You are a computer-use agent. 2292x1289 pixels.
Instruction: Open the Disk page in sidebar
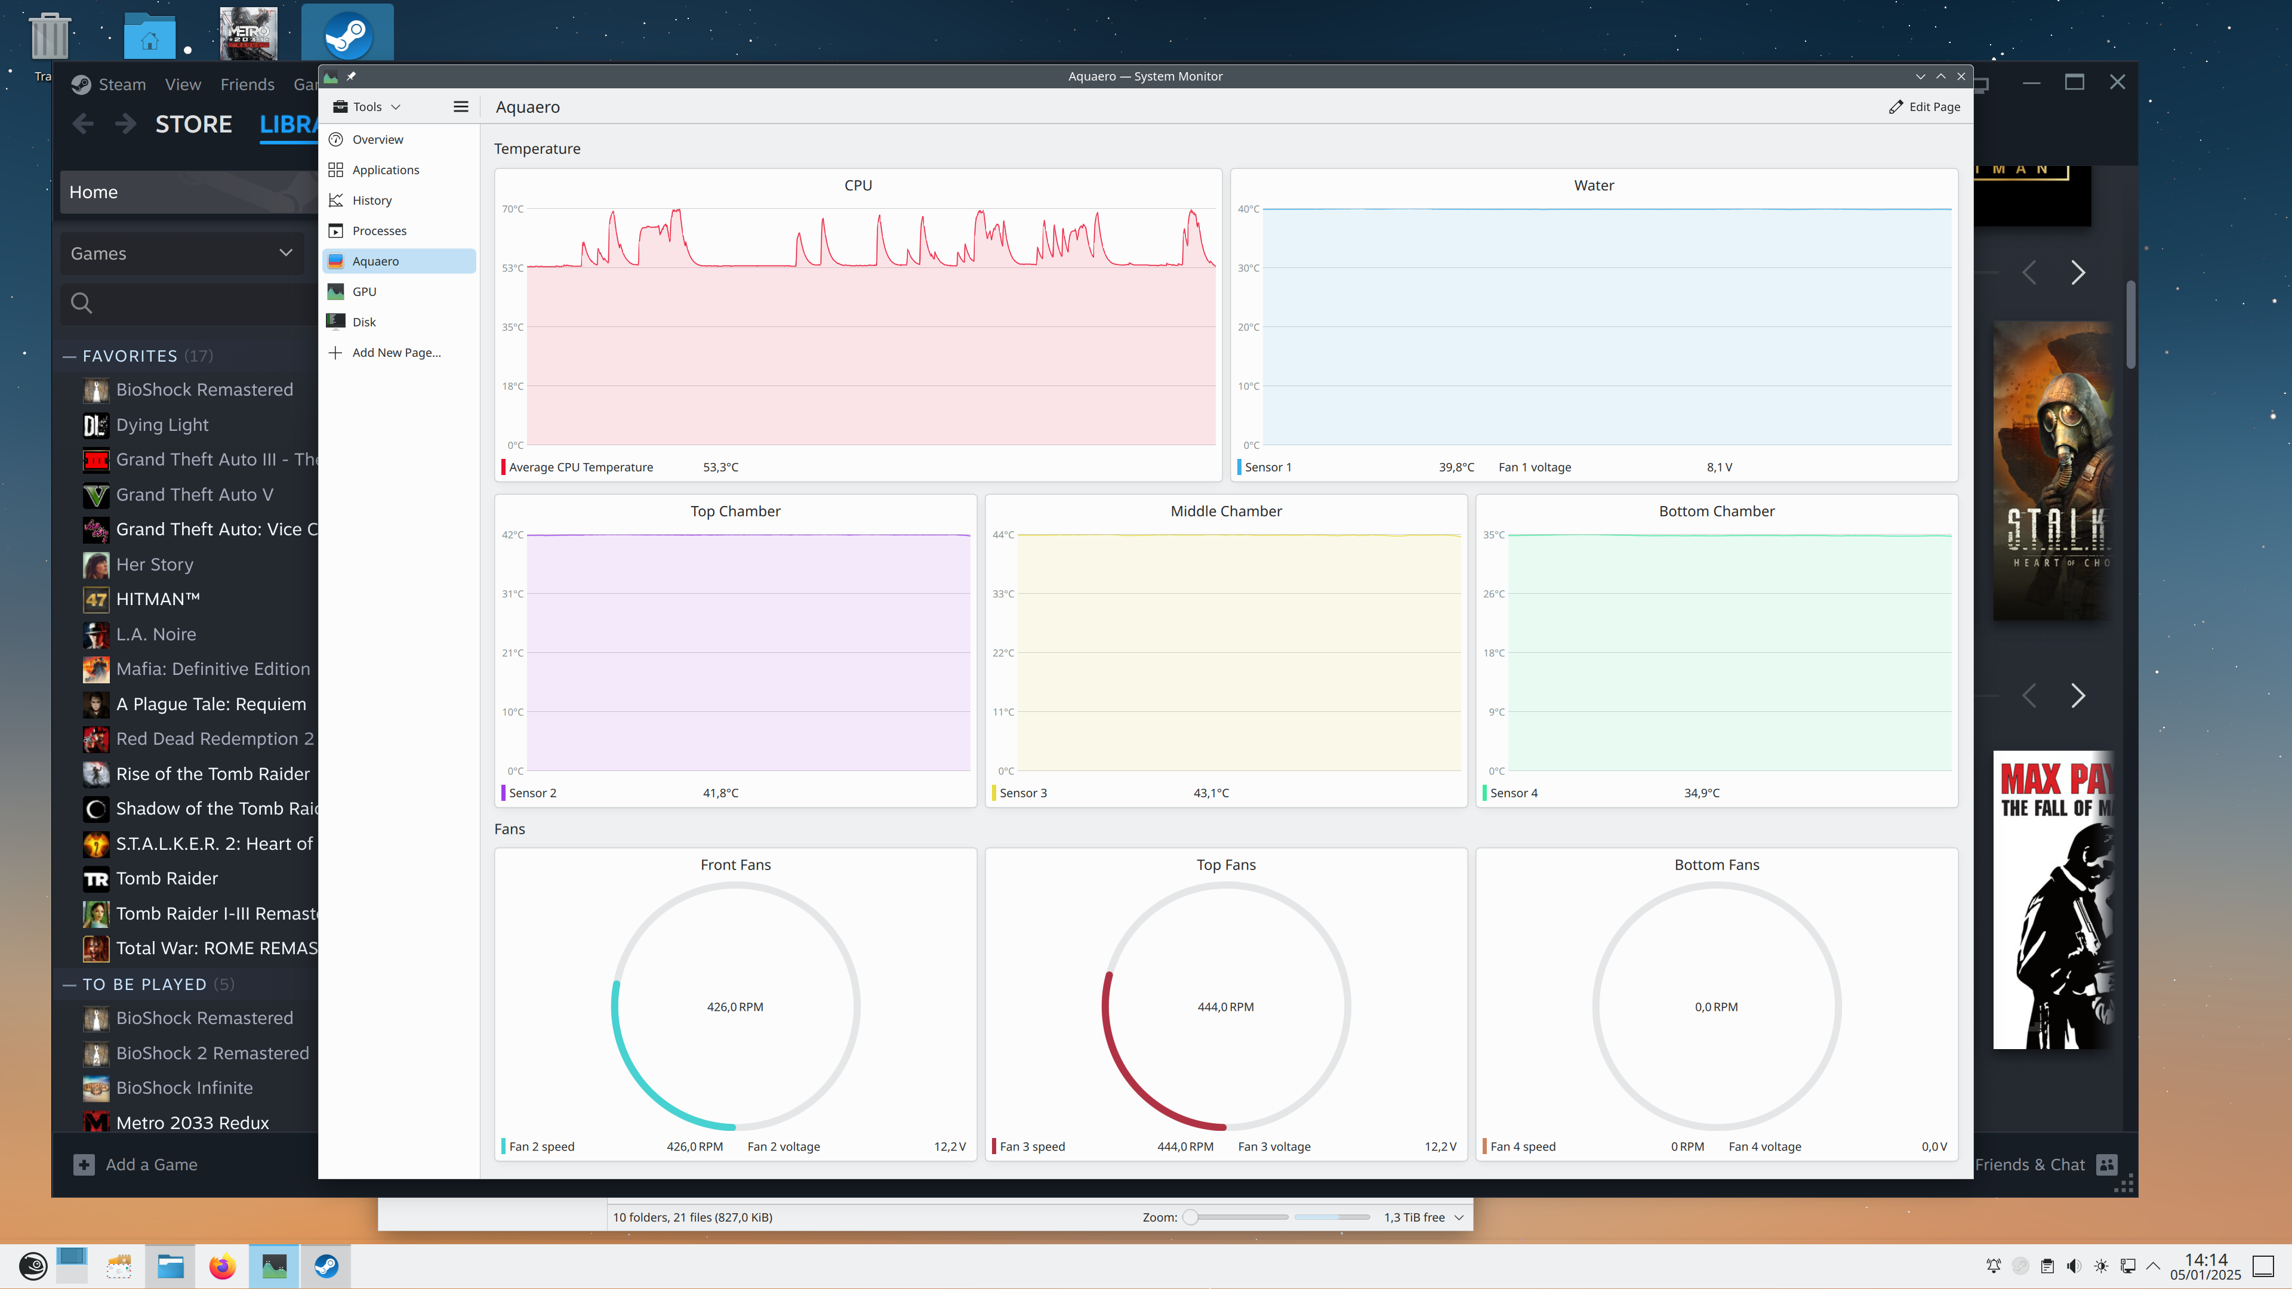[364, 322]
